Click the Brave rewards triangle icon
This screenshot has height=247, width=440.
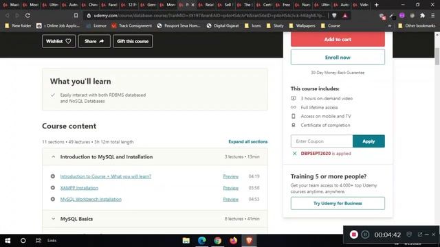(345, 16)
